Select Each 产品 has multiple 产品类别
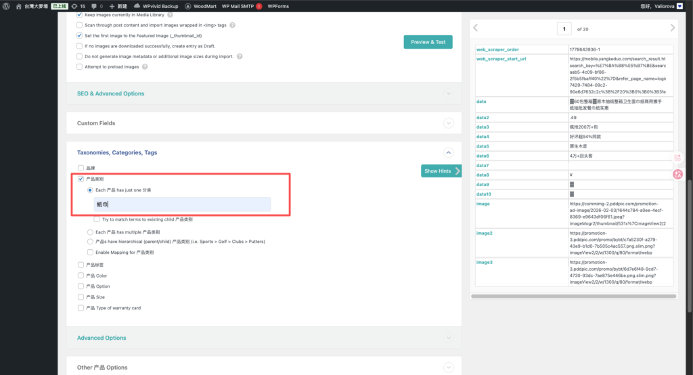This screenshot has height=375, width=693. coord(90,232)
